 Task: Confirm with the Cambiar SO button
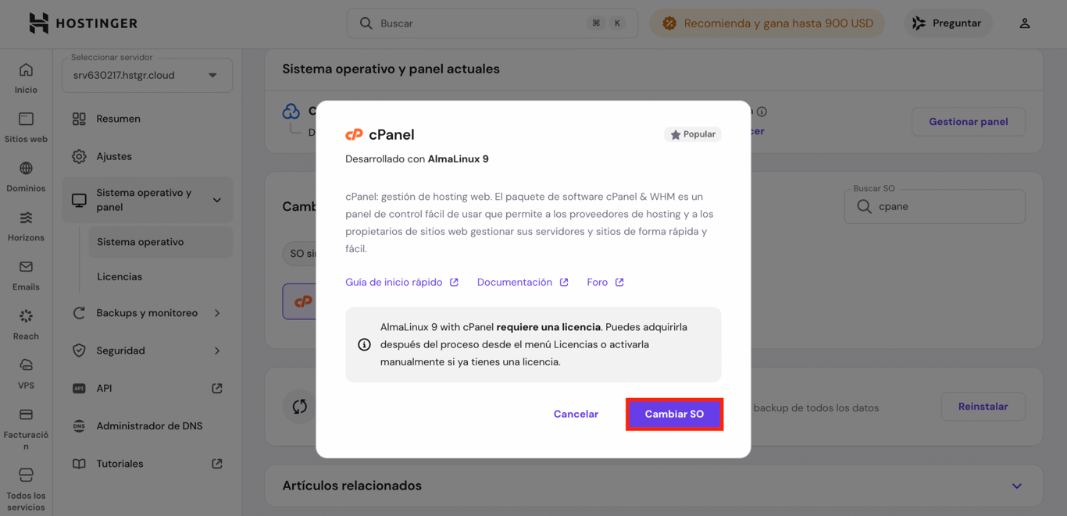674,414
